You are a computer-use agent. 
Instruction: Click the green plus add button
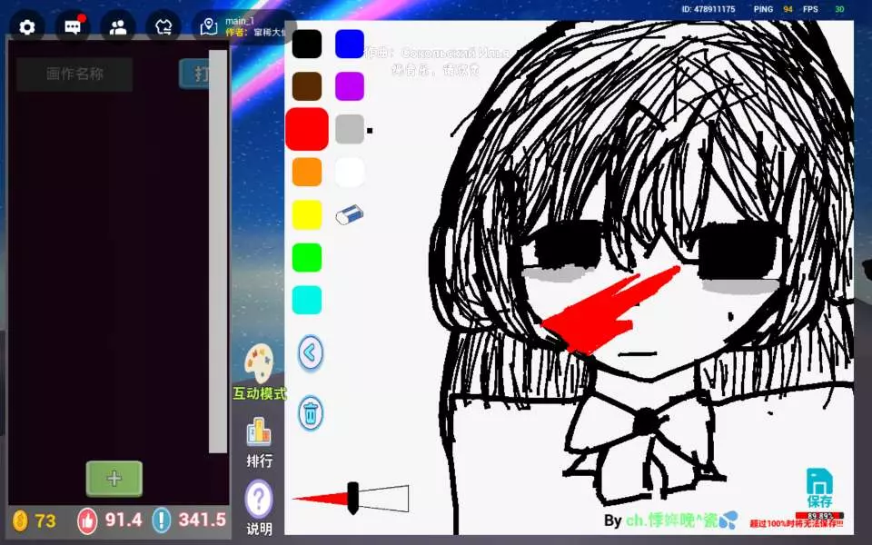114,479
